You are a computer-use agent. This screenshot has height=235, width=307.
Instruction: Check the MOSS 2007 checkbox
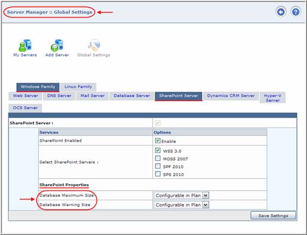point(158,158)
